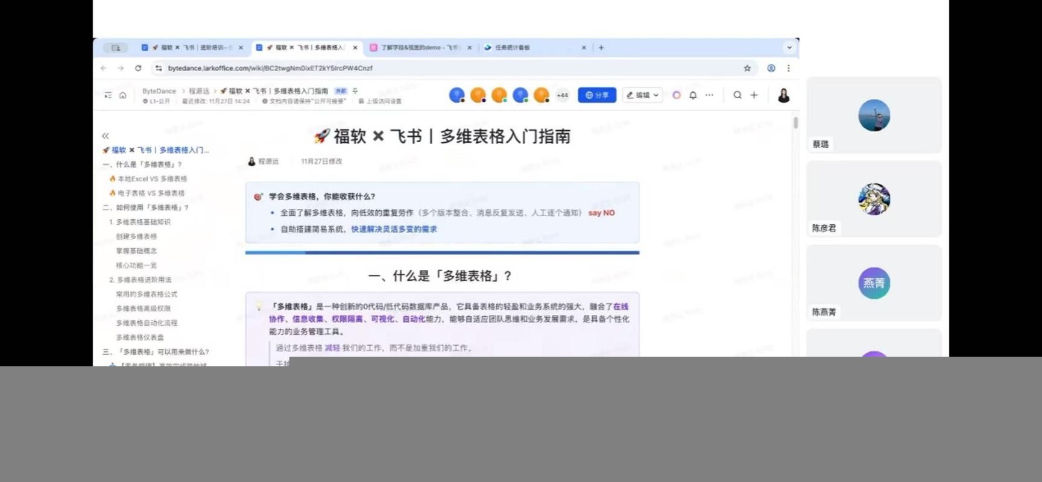The image size is (1042, 482).
Task: Open the search magnifier icon in document header
Action: pyautogui.click(x=737, y=95)
